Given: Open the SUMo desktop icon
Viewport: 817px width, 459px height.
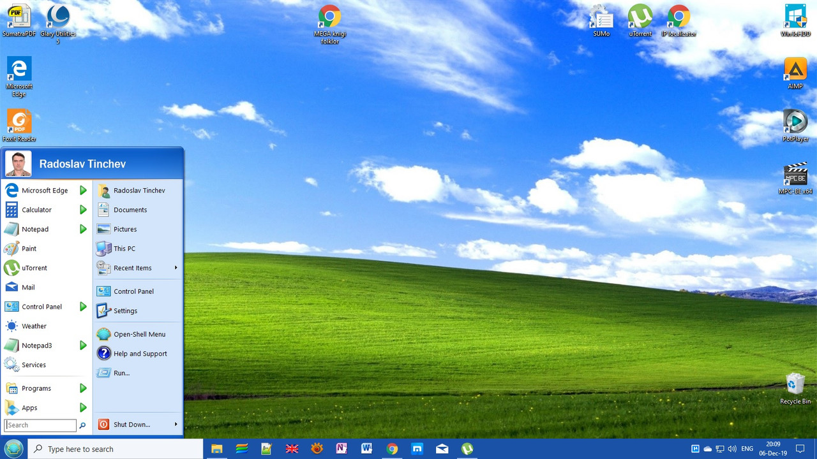Looking at the screenshot, I should point(601,20).
